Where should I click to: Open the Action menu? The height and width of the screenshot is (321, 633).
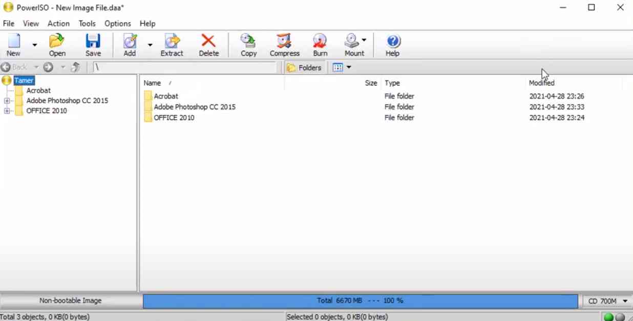tap(58, 24)
